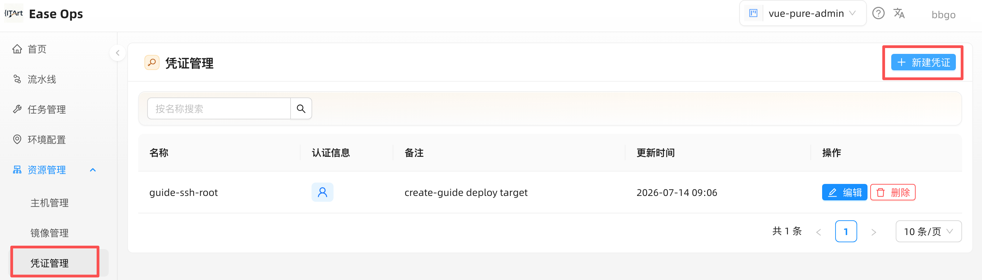This screenshot has width=982, height=280.
Task: Click pagination page 1 button
Action: click(846, 231)
